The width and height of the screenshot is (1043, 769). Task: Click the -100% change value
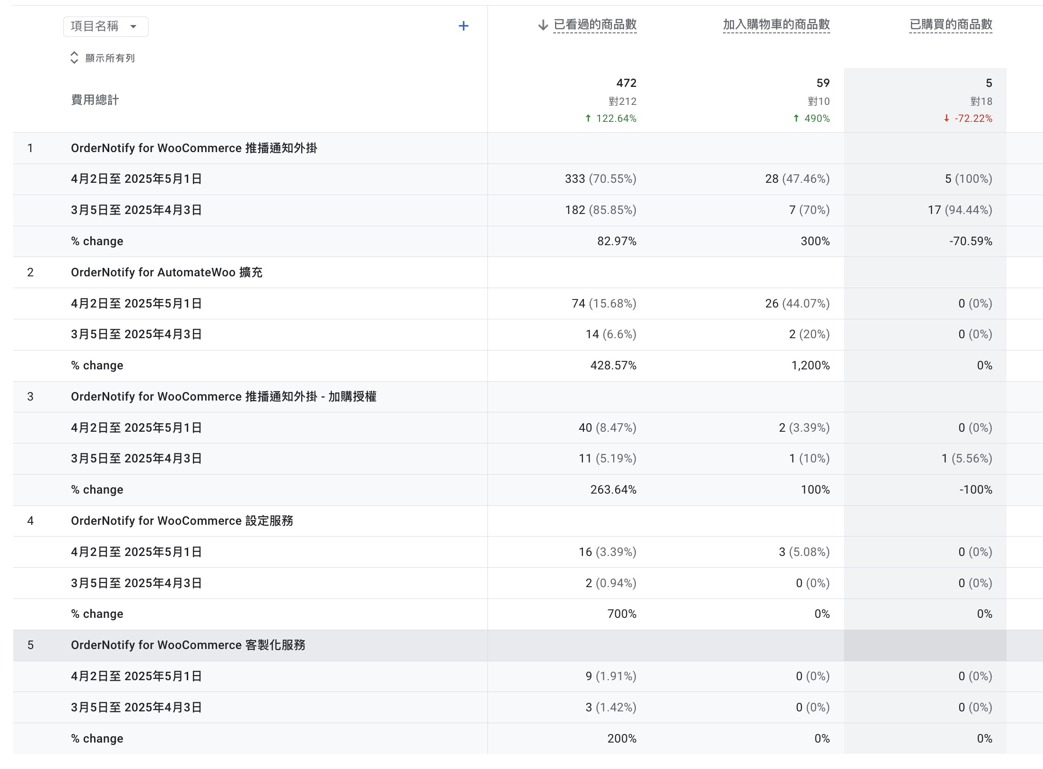pos(976,490)
